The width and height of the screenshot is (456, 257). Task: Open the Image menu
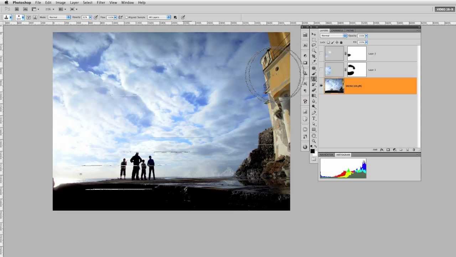tap(61, 2)
